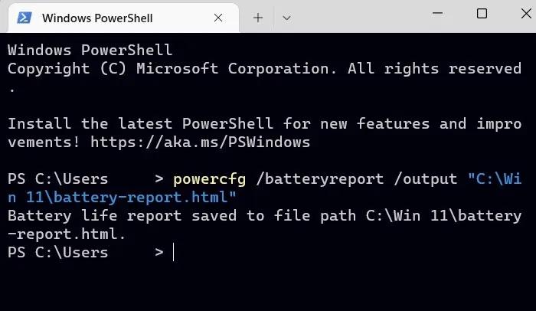Click the empty title bar area
Image resolution: width=536 pixels, height=311 pixels.
click(360, 15)
